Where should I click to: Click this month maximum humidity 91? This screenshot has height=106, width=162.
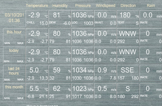tap(68, 97)
